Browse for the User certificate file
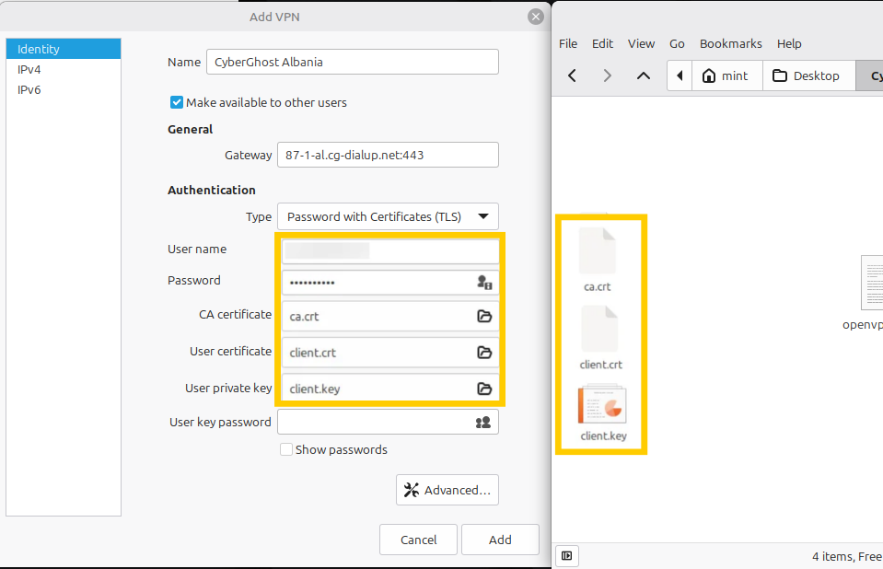 (484, 353)
